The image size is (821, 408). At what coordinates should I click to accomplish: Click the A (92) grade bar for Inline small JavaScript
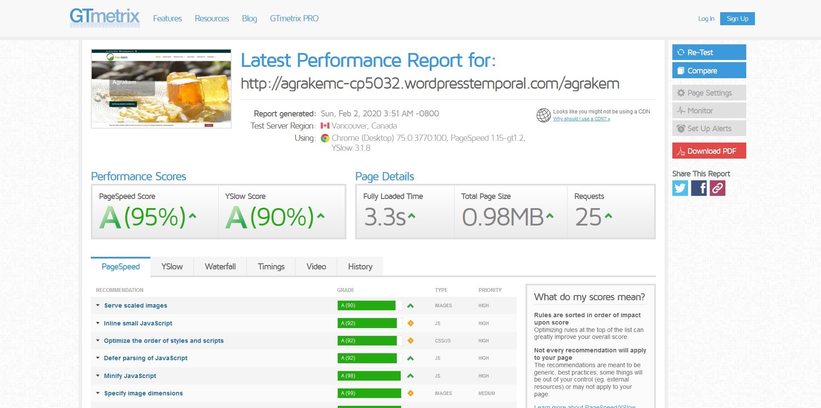(x=369, y=323)
